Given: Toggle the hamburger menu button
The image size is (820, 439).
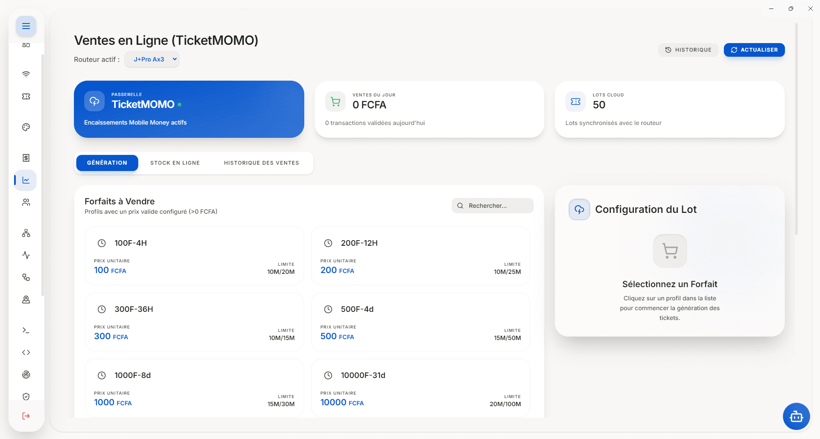Looking at the screenshot, I should click(26, 26).
